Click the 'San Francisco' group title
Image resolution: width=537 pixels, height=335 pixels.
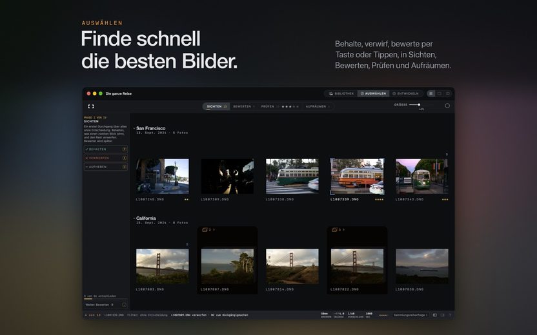click(x=150, y=128)
